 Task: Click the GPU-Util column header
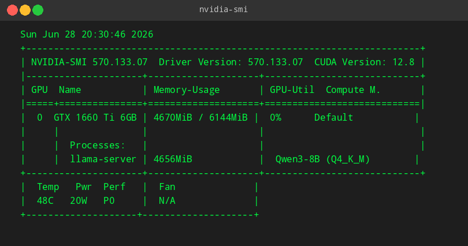[292, 90]
